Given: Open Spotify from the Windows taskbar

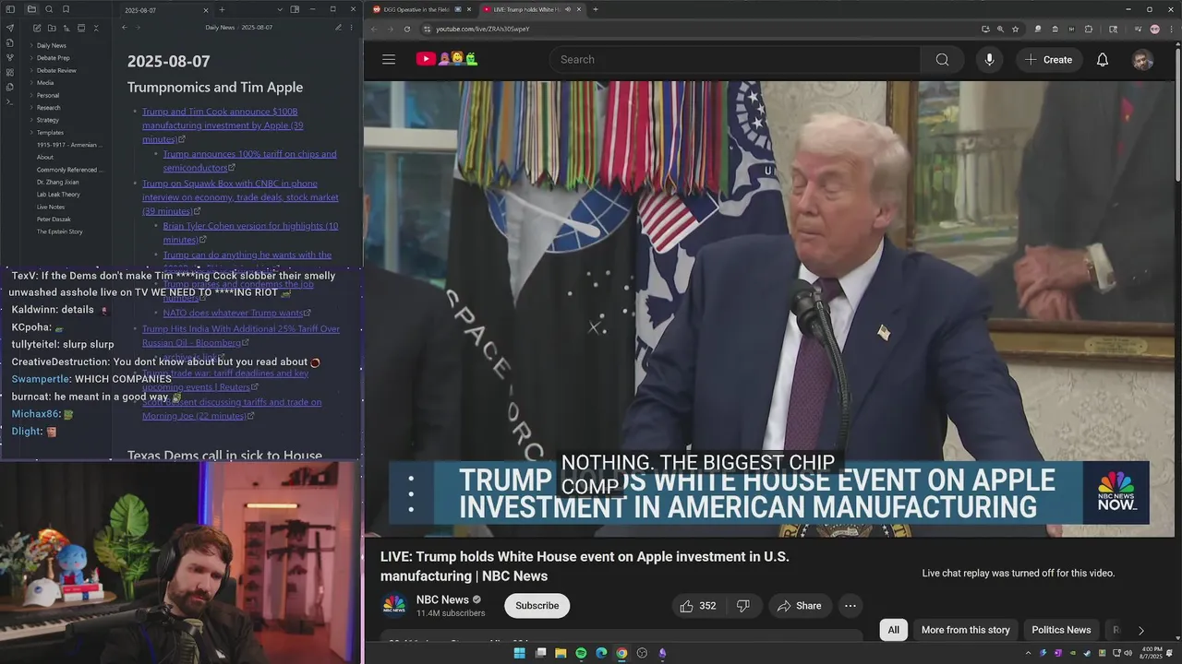Looking at the screenshot, I should 581,653.
